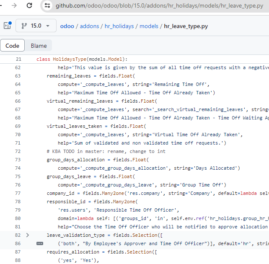
Task: Click company_id on line 77
Action: [x=61, y=193]
